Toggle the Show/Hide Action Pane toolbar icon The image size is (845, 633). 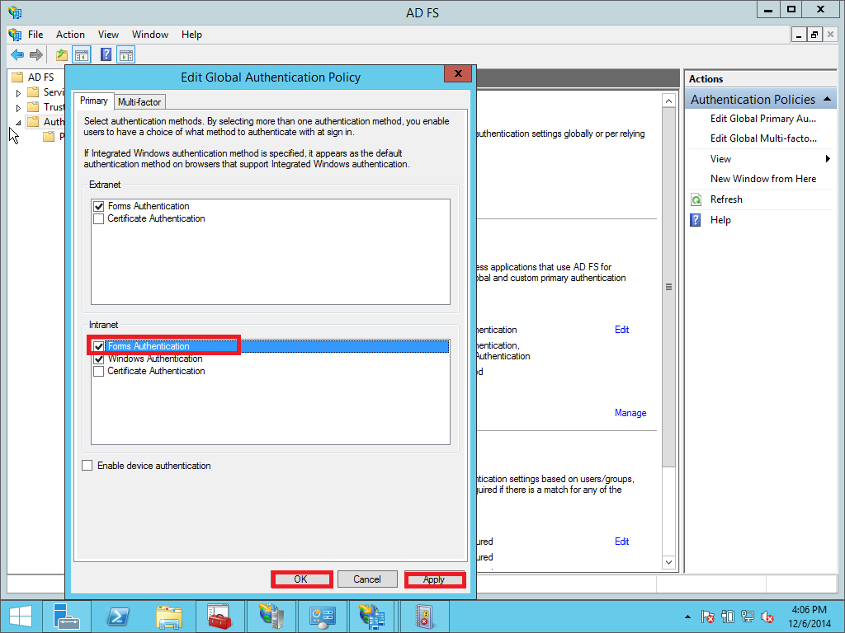click(125, 55)
